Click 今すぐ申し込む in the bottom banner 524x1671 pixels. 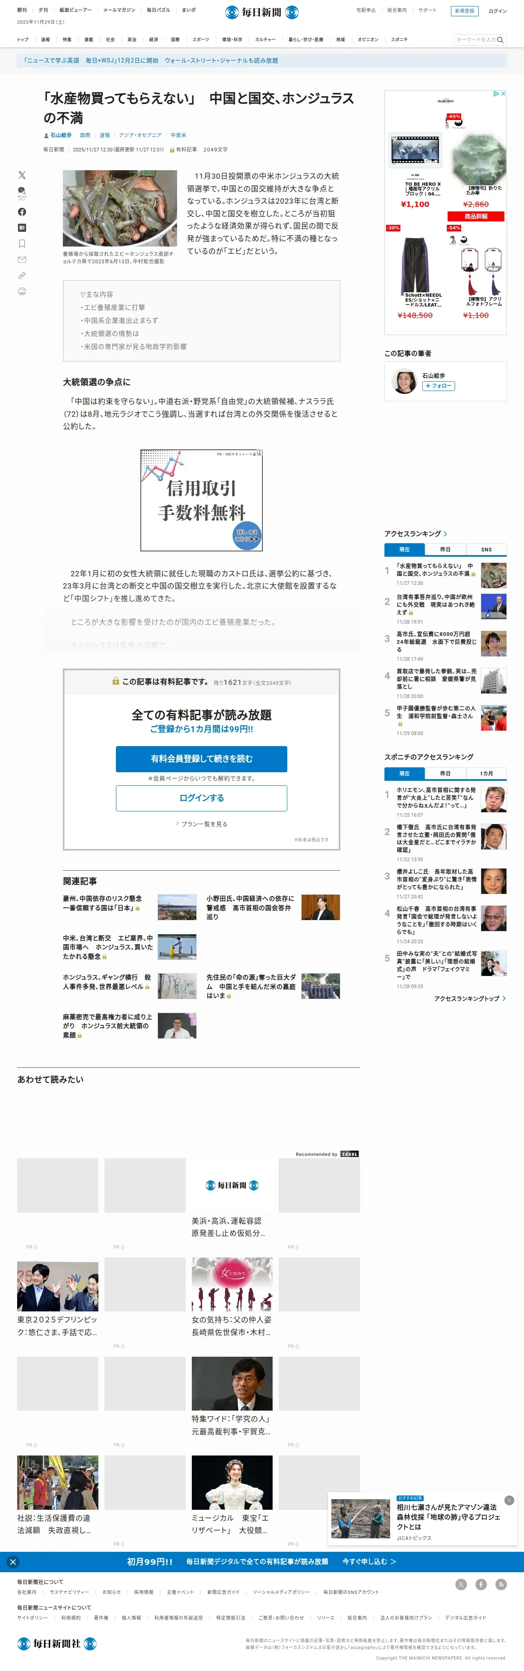click(x=369, y=1561)
